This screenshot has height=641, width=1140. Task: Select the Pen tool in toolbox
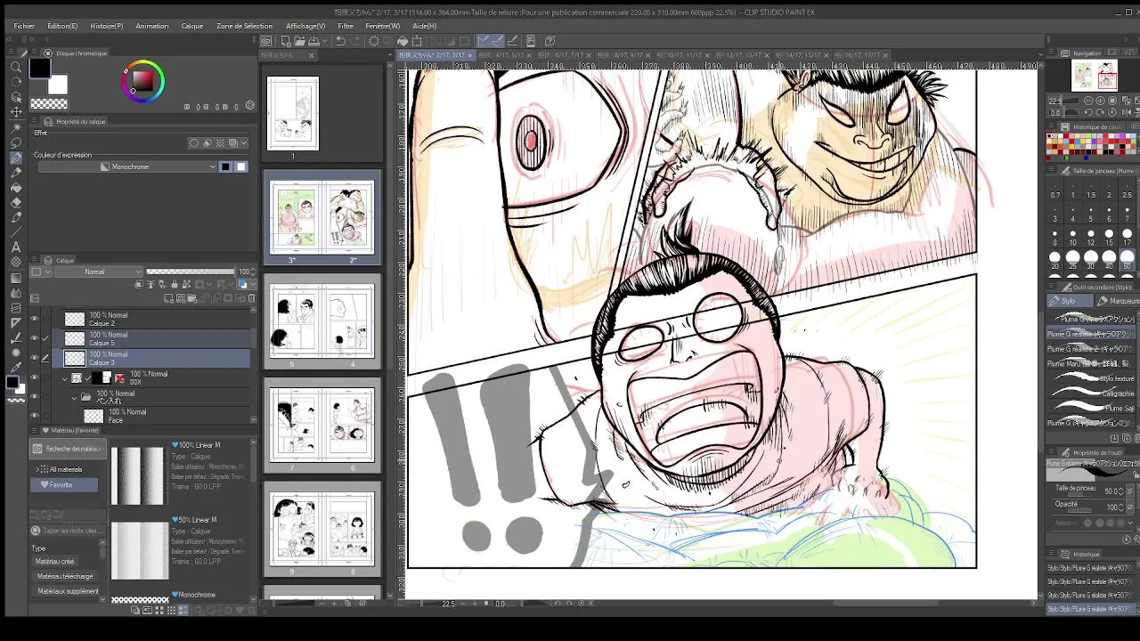coord(16,158)
